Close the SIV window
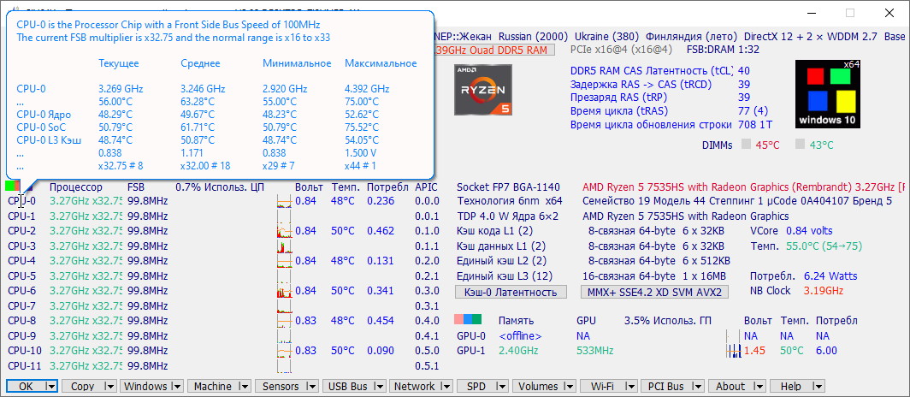This screenshot has width=910, height=397. (x=889, y=13)
